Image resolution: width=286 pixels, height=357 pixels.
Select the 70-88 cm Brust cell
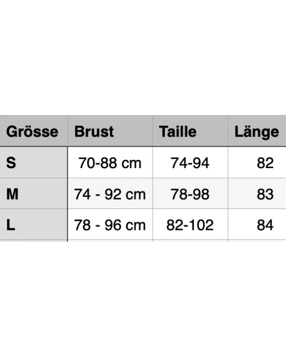tap(110, 163)
